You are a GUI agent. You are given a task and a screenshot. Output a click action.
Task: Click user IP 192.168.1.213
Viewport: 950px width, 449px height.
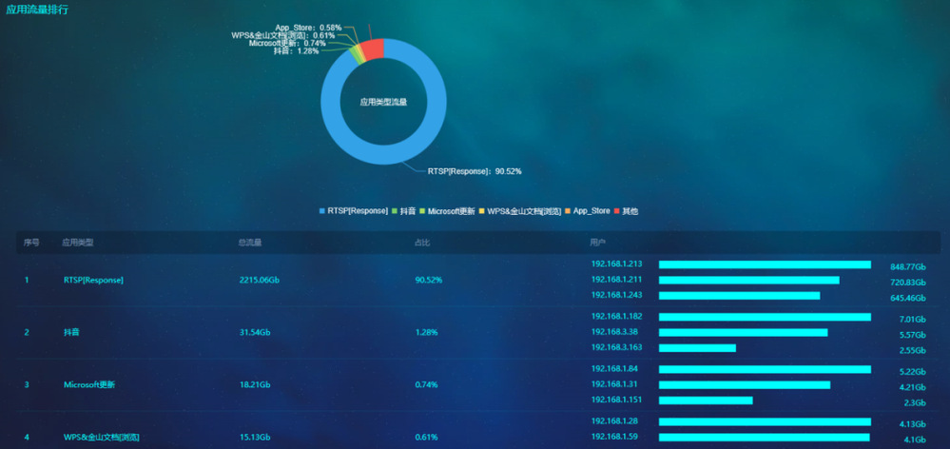[616, 264]
